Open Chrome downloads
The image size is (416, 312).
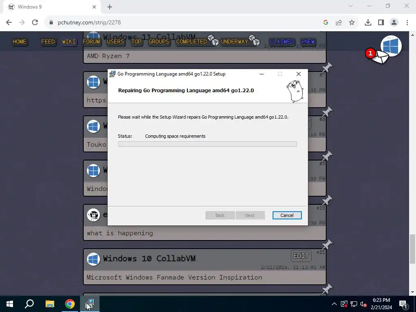coord(368,23)
